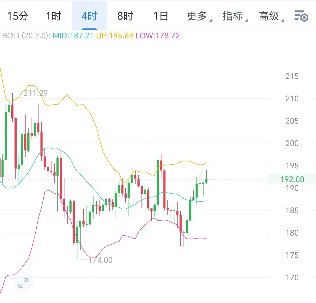Click the 205 price axis label

pyautogui.click(x=292, y=121)
